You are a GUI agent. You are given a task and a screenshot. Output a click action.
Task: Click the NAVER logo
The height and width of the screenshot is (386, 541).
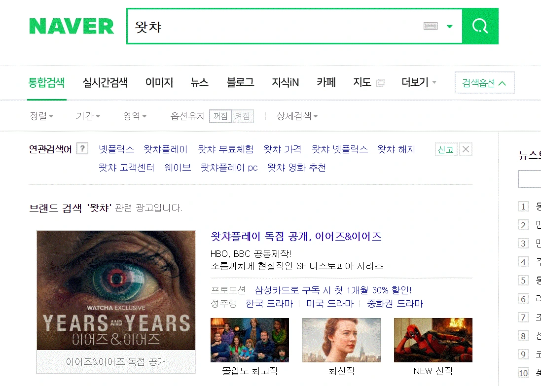coord(72,26)
